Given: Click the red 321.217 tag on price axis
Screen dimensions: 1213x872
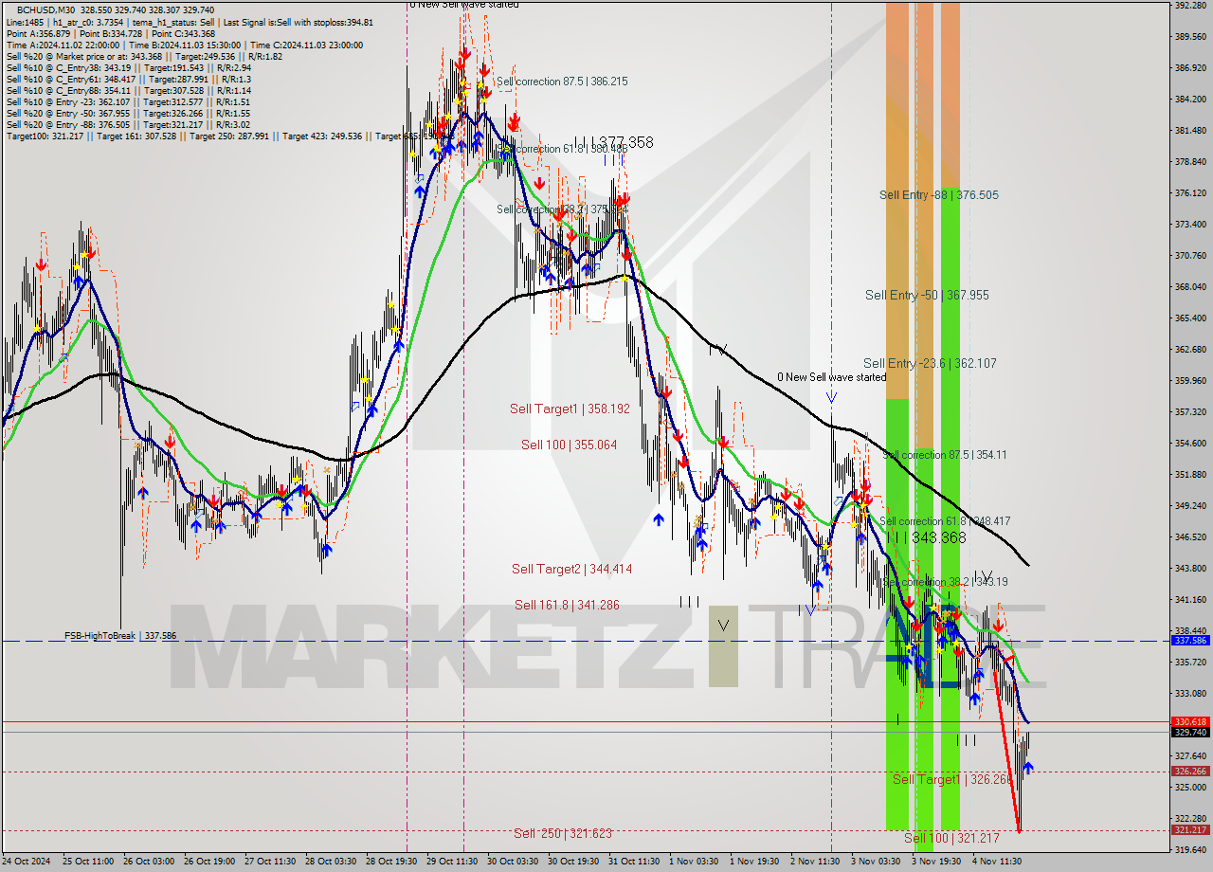Looking at the screenshot, I should (x=1190, y=830).
